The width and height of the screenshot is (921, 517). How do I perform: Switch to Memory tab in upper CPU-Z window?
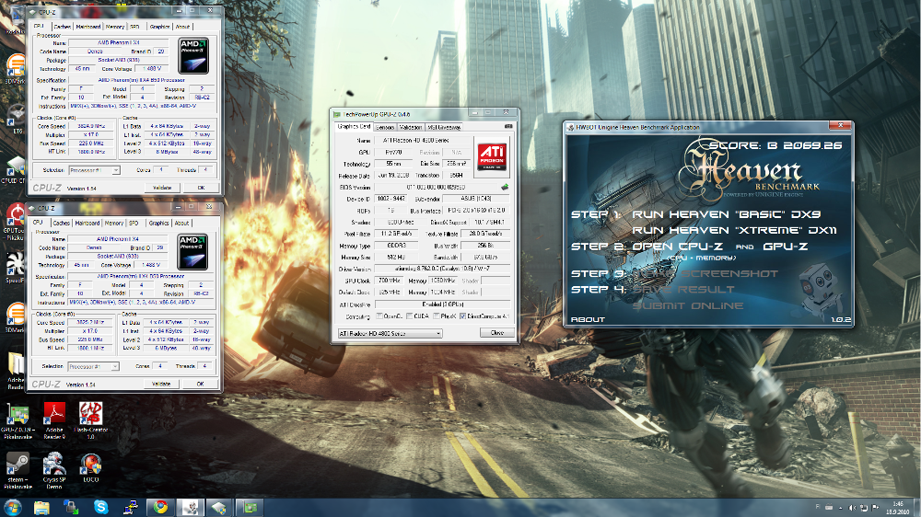click(x=115, y=27)
